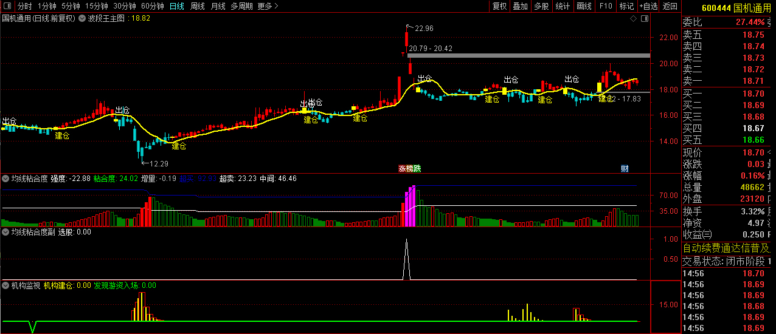776x334 pixels.
Task: Click the 发现游资入场: 0.00 value label
Action: (124, 285)
